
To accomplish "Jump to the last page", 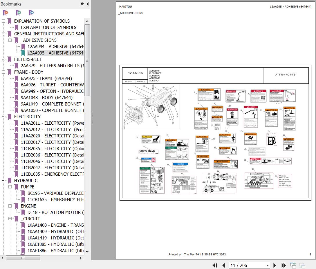I will point(284,265).
